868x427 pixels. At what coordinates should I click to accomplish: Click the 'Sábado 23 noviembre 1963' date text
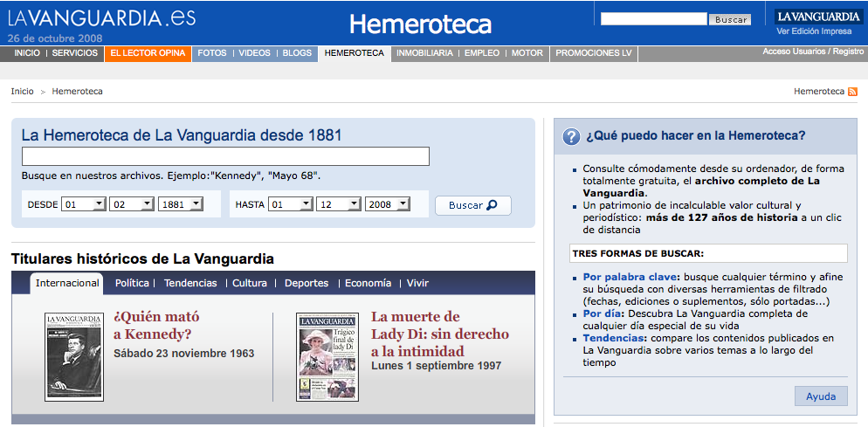pos(183,354)
